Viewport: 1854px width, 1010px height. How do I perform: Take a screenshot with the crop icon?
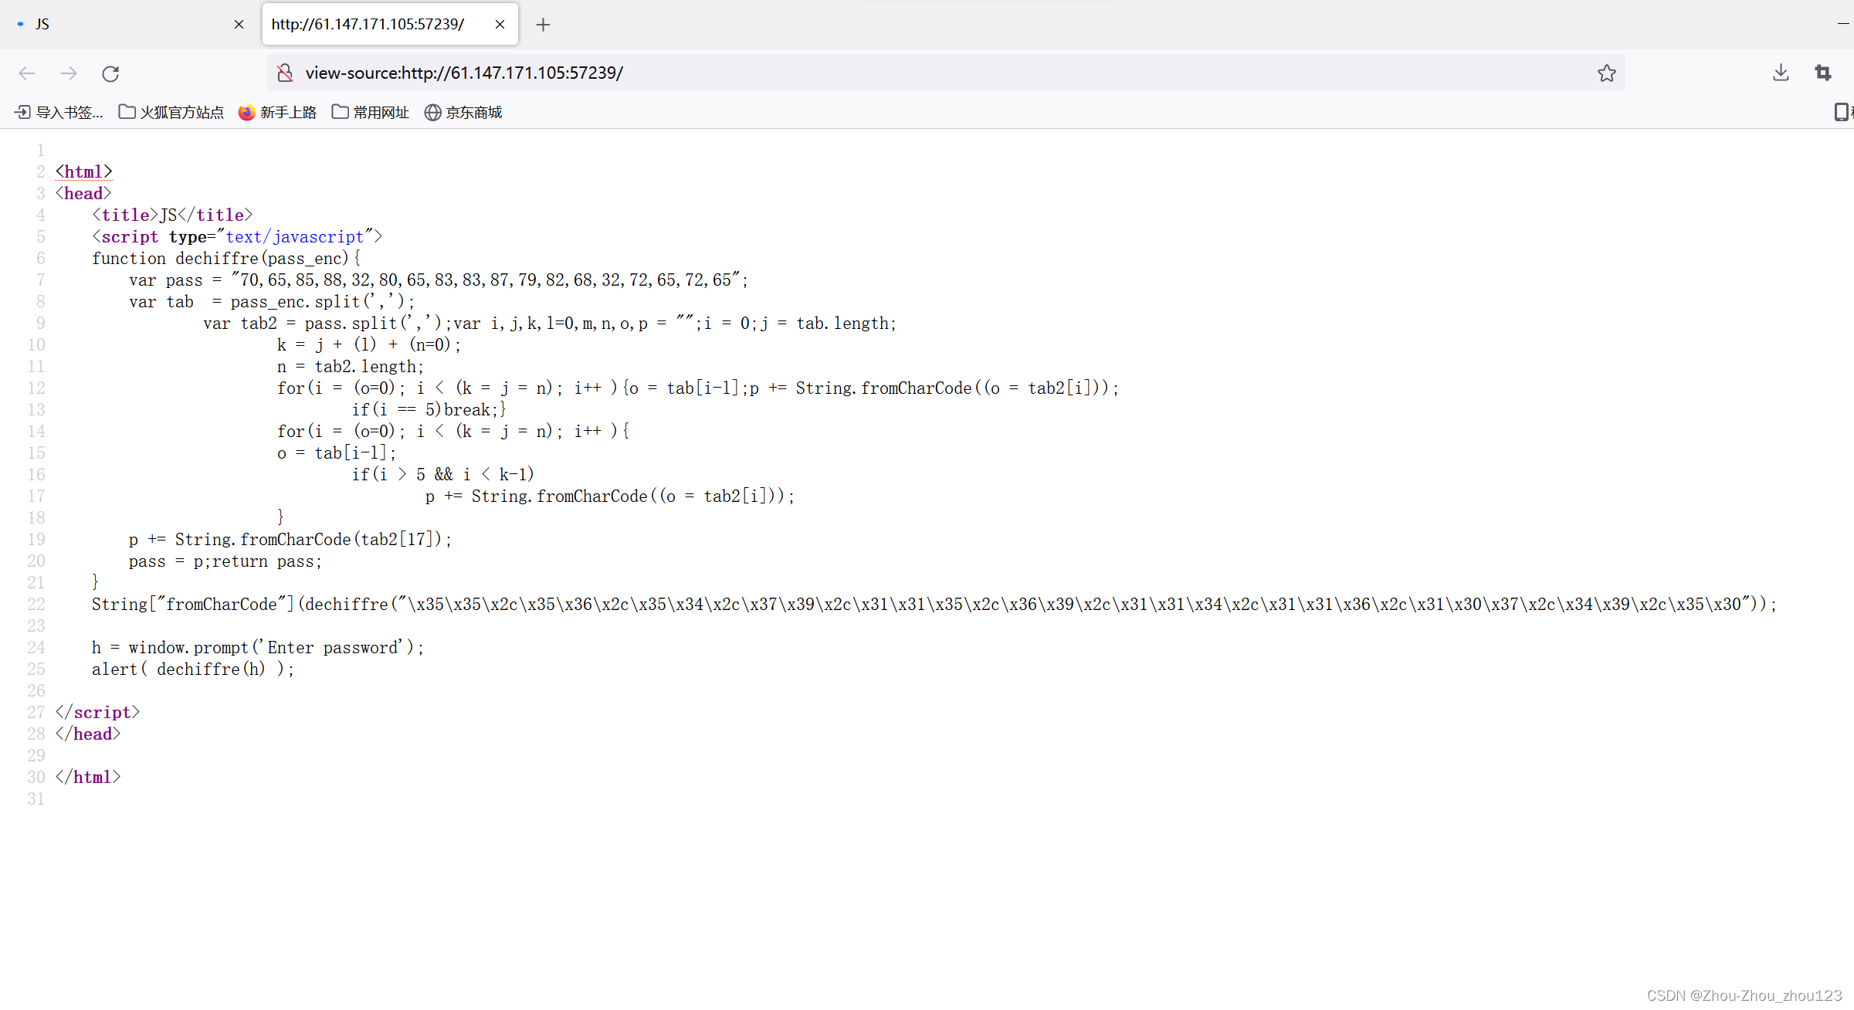(x=1823, y=73)
